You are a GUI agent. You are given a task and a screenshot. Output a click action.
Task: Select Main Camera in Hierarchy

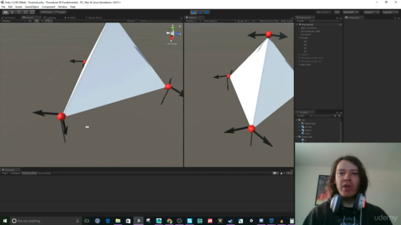tap(309, 27)
